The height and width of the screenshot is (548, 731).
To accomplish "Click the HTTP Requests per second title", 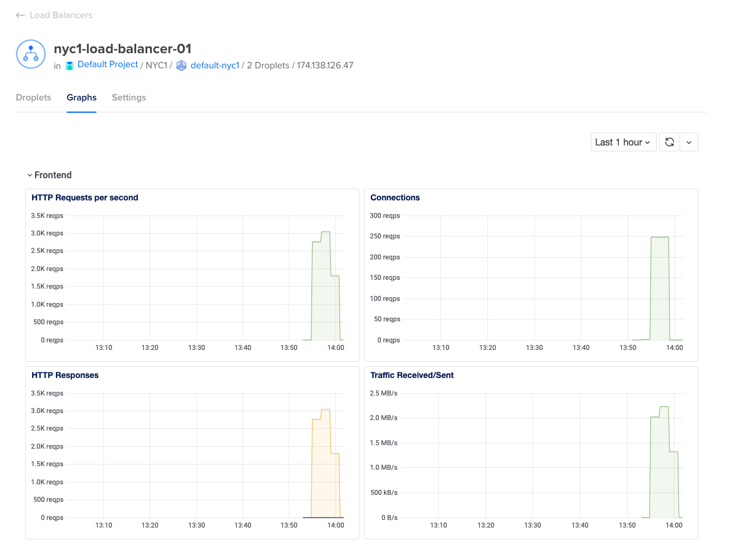I will 85,197.
